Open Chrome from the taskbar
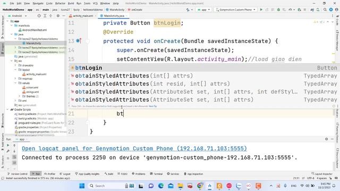This screenshot has height=191, width=340. coord(200,186)
